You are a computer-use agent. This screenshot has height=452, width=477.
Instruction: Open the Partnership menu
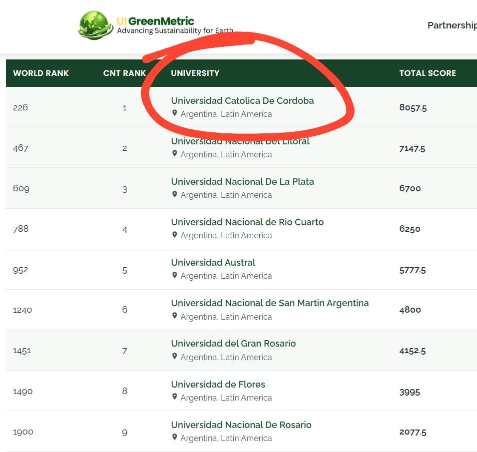(452, 25)
